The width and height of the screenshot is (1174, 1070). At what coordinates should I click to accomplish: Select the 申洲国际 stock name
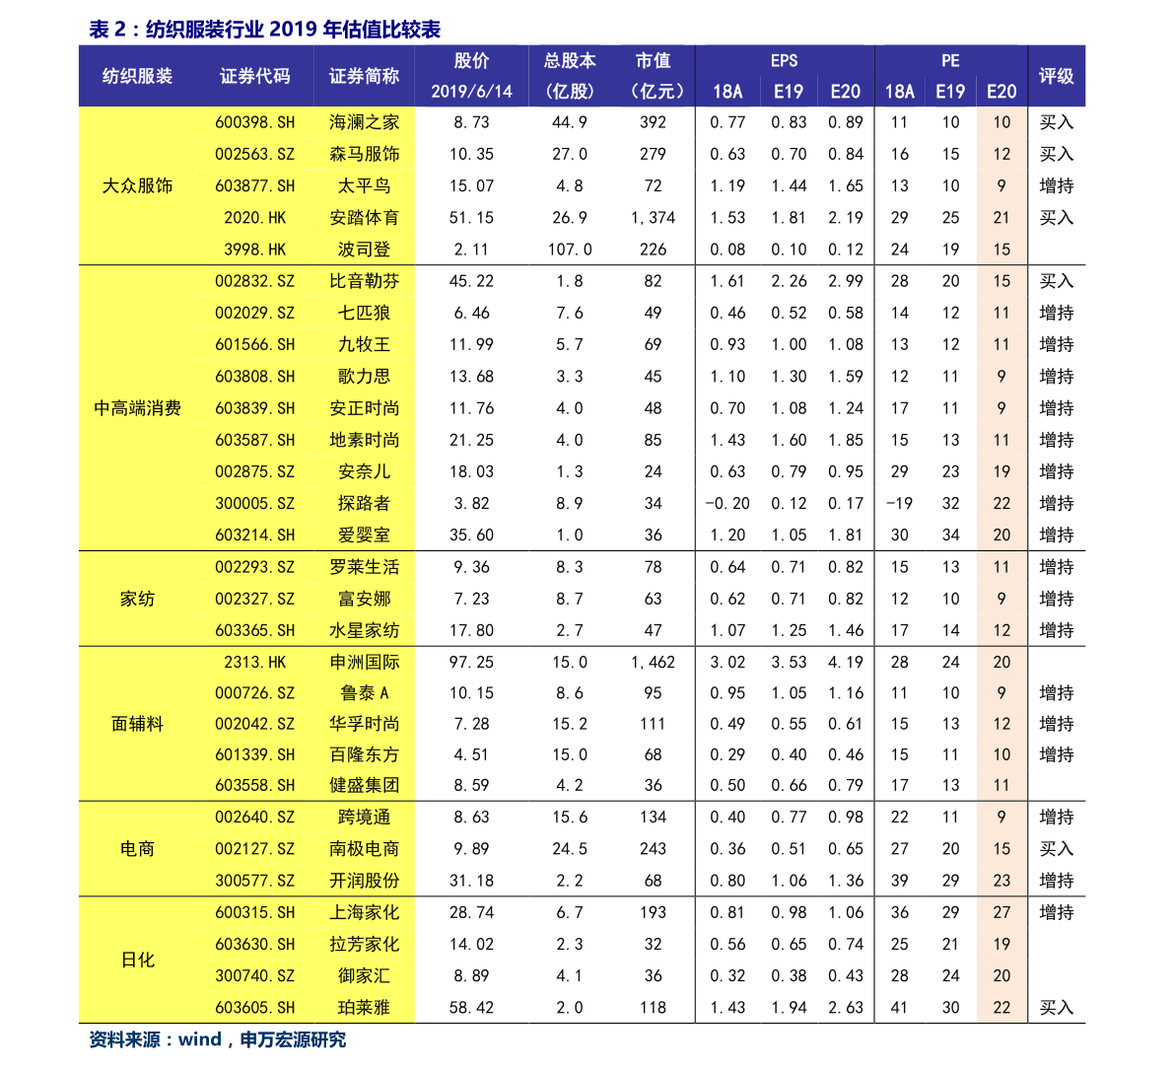(364, 662)
